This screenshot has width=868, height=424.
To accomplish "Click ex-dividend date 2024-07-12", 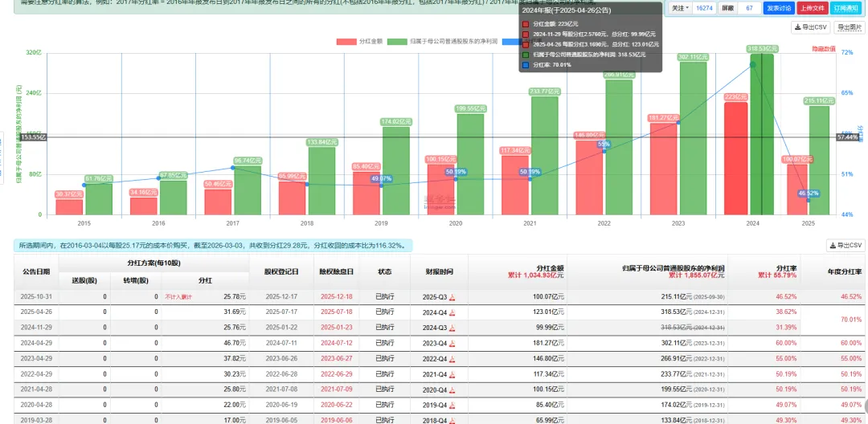I will pos(336,343).
